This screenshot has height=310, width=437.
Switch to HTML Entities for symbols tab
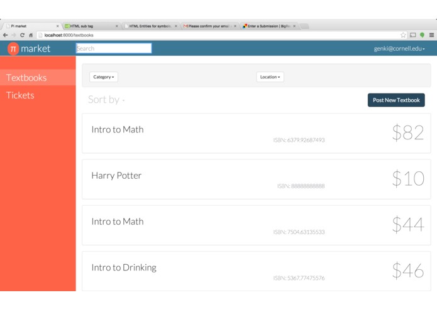[150, 26]
